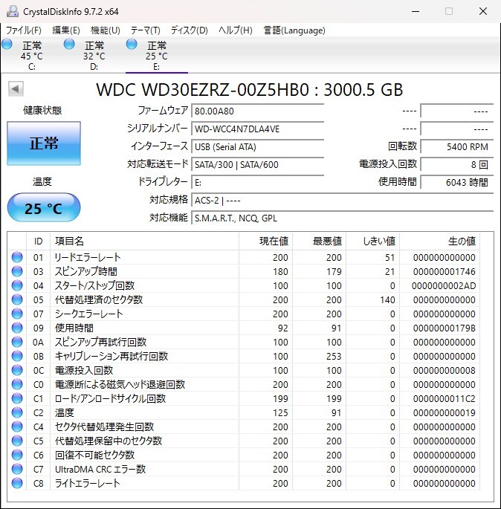Click the 正常 health status button

(44, 143)
